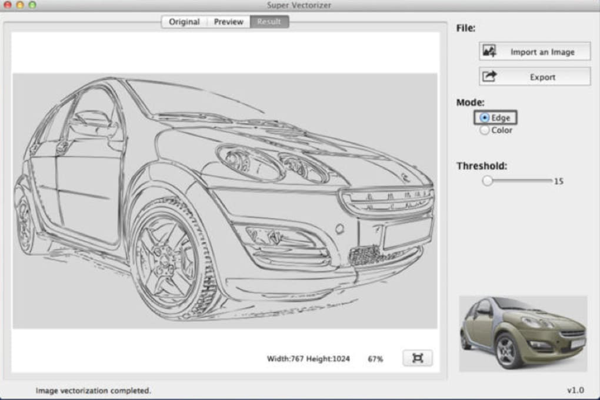Switch to the Preview tab
The width and height of the screenshot is (600, 400).
[x=228, y=22]
